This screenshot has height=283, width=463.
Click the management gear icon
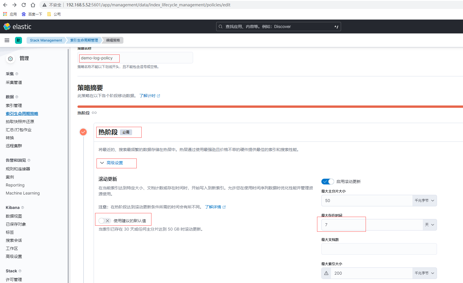[10, 59]
